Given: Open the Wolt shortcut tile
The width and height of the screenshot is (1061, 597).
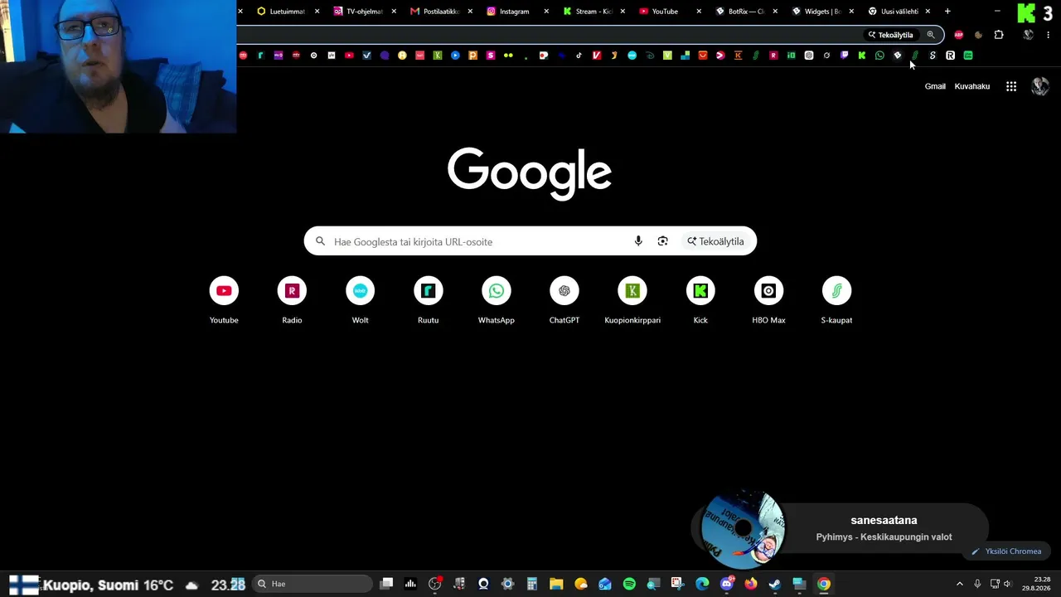Looking at the screenshot, I should 360,300.
